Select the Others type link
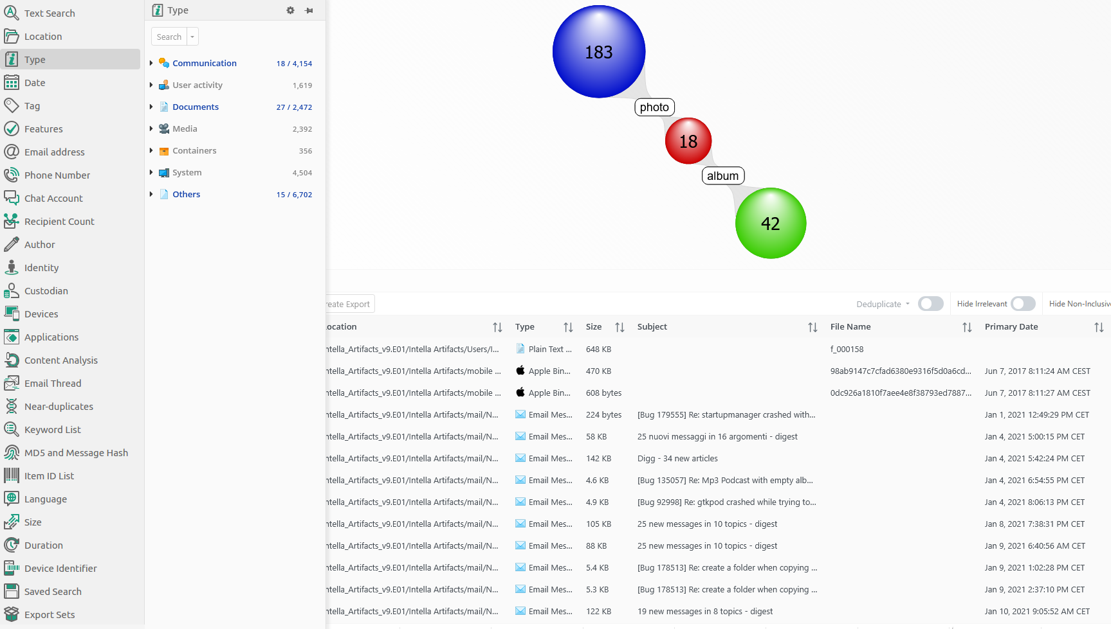 pyautogui.click(x=186, y=194)
